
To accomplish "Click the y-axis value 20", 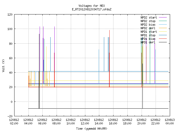I will click(11, 87).
